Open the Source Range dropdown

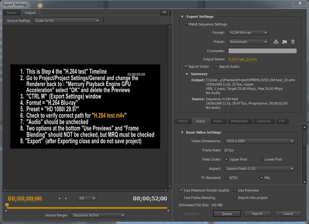(98, 215)
